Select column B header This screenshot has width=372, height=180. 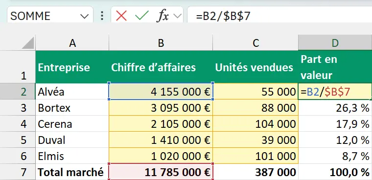point(161,43)
